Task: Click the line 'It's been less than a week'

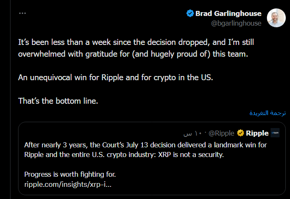Action: (x=136, y=42)
